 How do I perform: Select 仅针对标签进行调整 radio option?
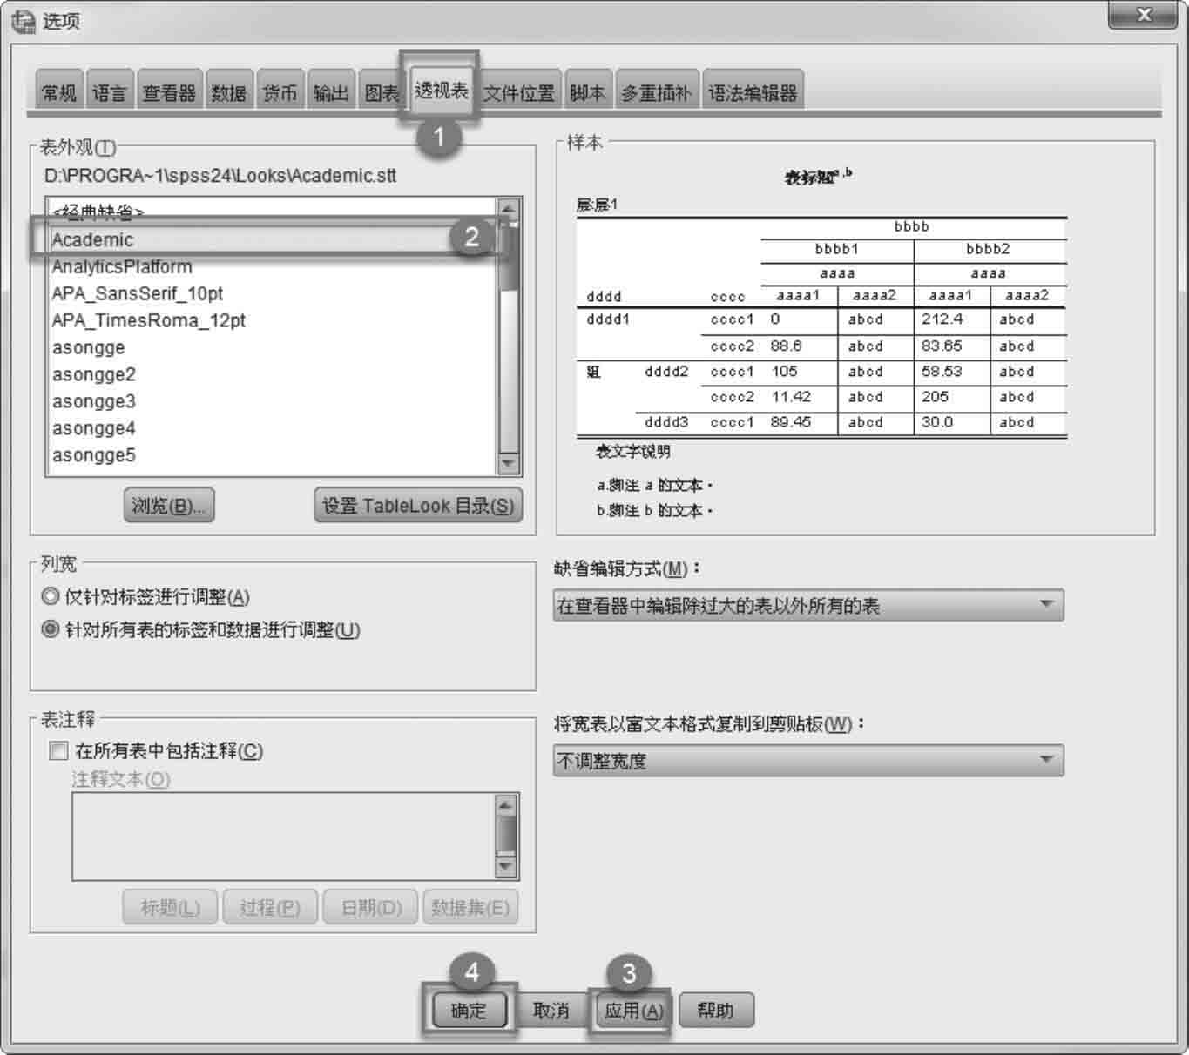(51, 597)
